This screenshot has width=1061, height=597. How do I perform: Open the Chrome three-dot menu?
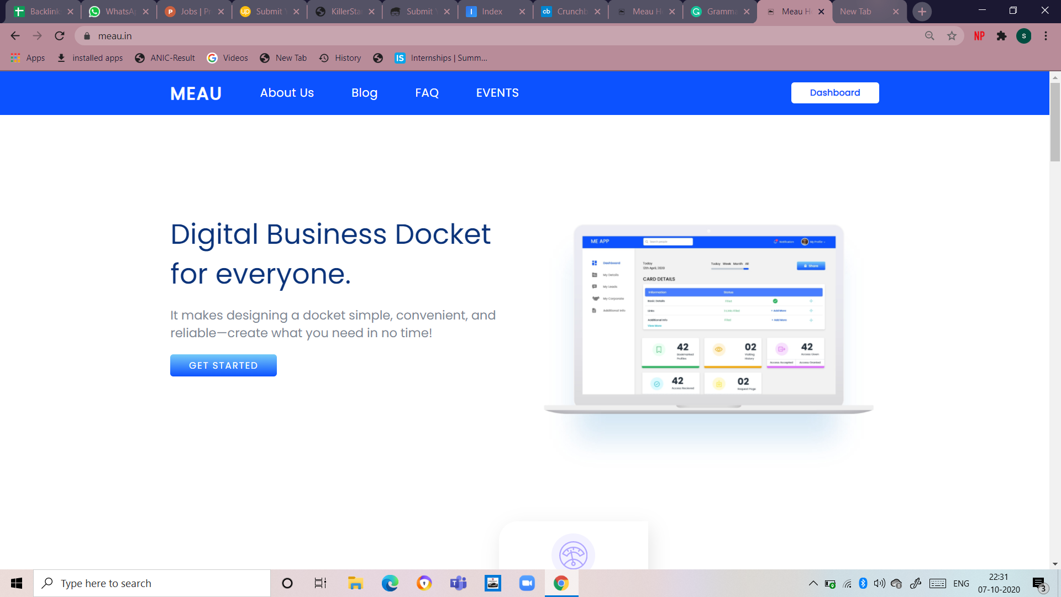click(1046, 36)
